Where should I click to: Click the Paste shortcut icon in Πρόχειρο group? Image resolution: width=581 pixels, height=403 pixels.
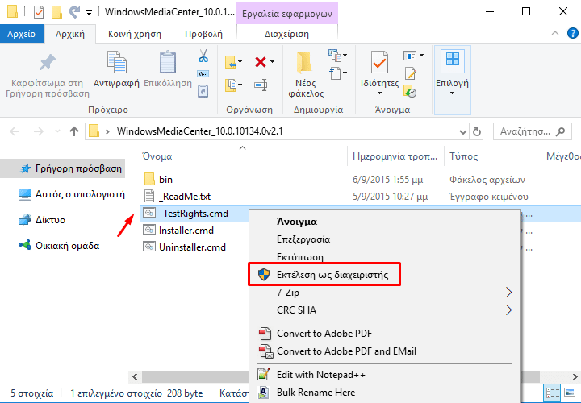click(x=203, y=91)
